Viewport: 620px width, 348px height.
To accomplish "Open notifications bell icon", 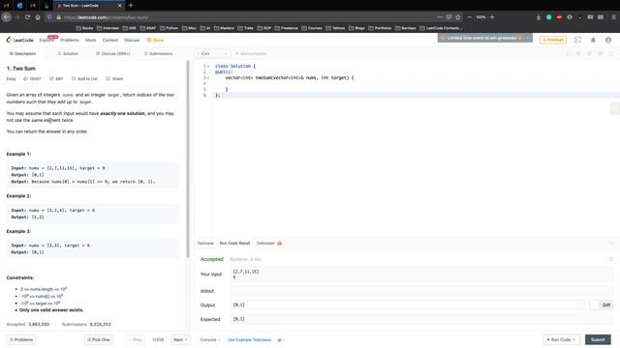I will (593, 40).
